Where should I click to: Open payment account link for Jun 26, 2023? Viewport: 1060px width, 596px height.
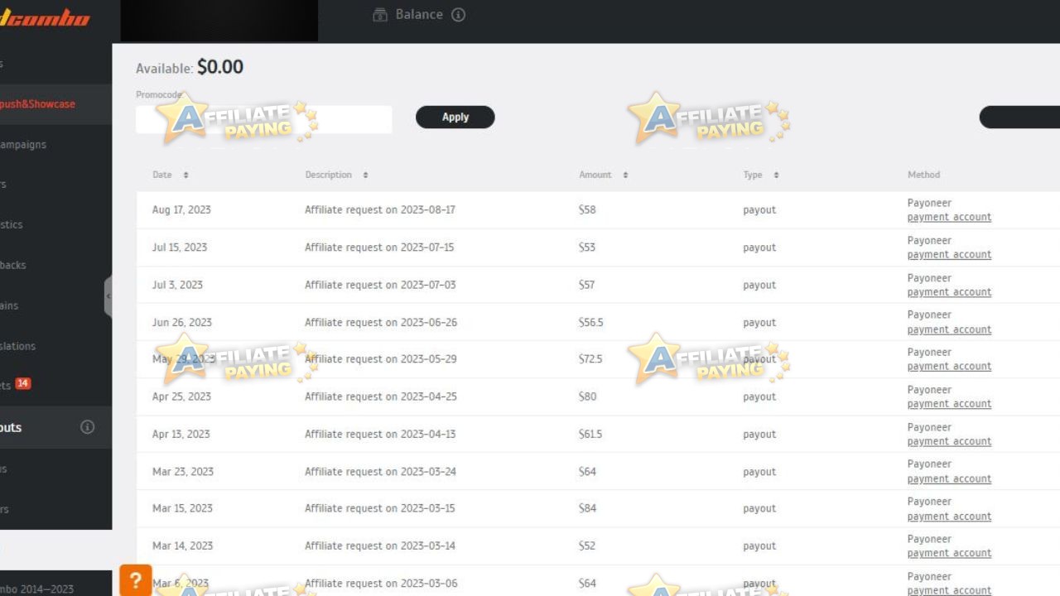pos(949,329)
